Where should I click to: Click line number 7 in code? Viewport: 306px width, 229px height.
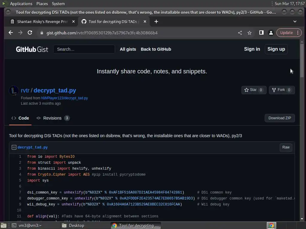[x=20, y=192]
